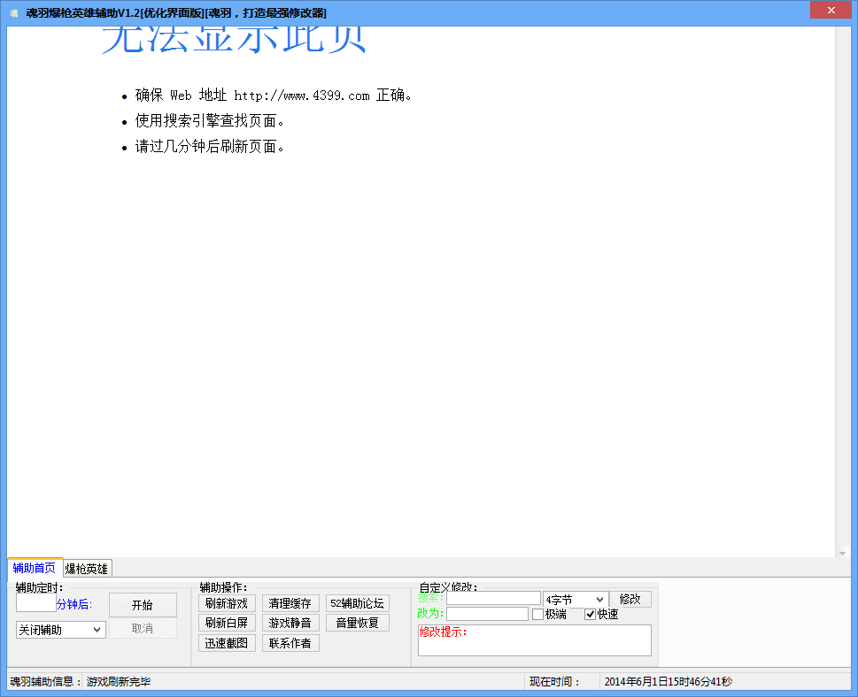Mute the game with 游戏静音

click(x=290, y=623)
